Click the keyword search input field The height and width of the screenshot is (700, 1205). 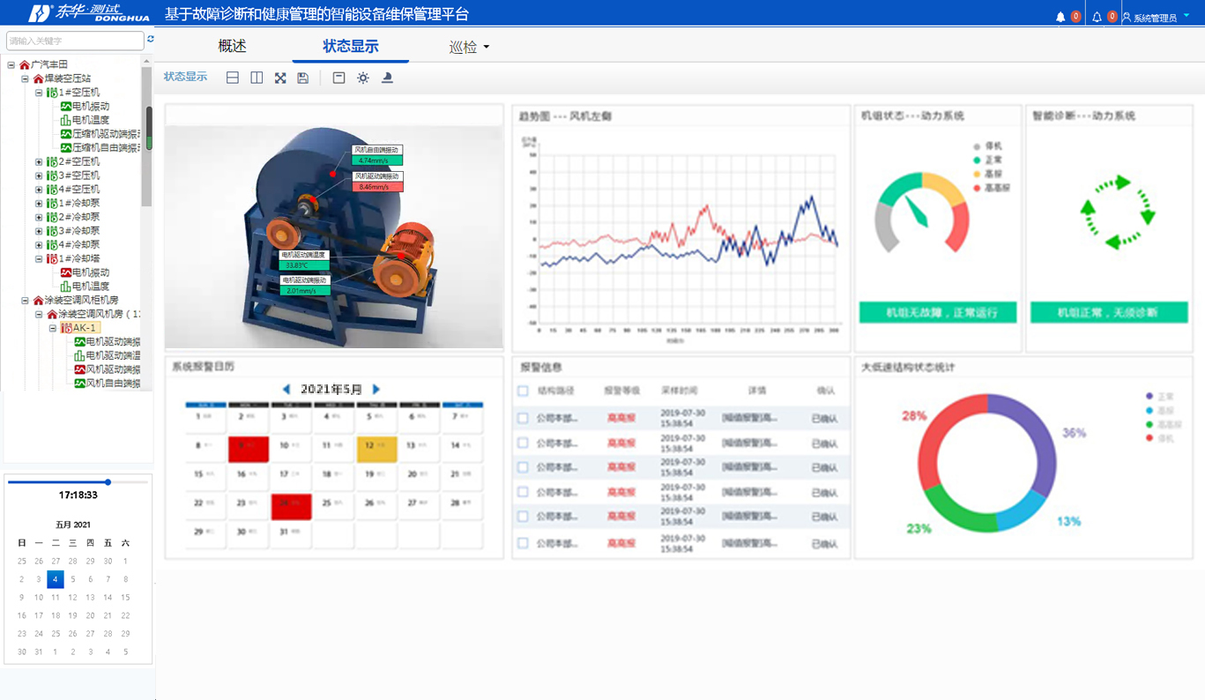pyautogui.click(x=75, y=41)
